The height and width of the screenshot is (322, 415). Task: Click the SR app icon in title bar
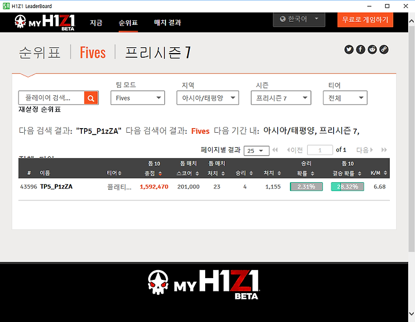pyautogui.click(x=6, y=6)
